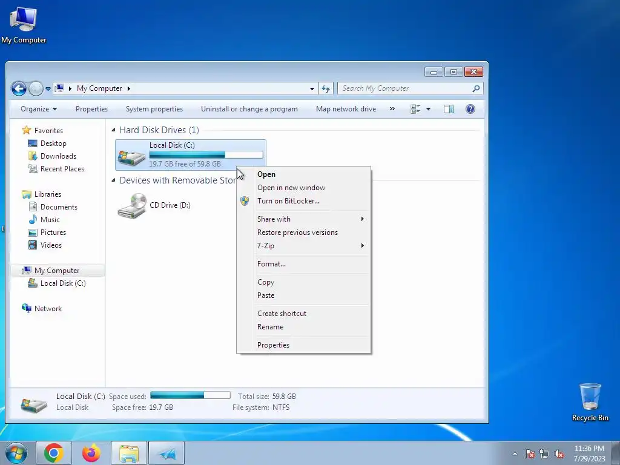Show hidden tray icons arrow
Image resolution: width=620 pixels, height=465 pixels.
tap(515, 453)
